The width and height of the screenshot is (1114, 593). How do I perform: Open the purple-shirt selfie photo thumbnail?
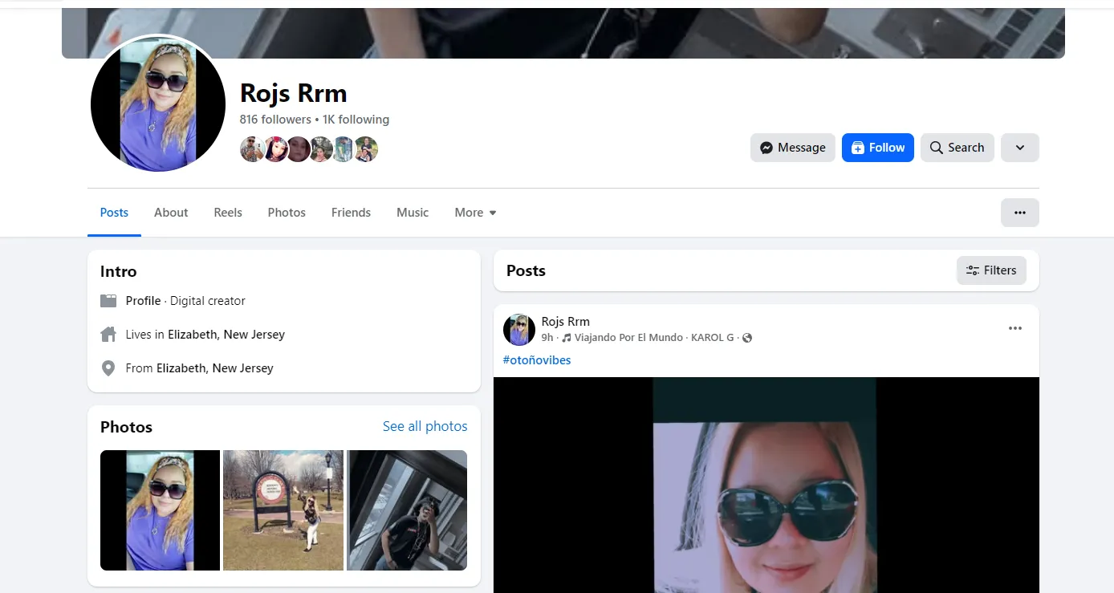point(160,510)
